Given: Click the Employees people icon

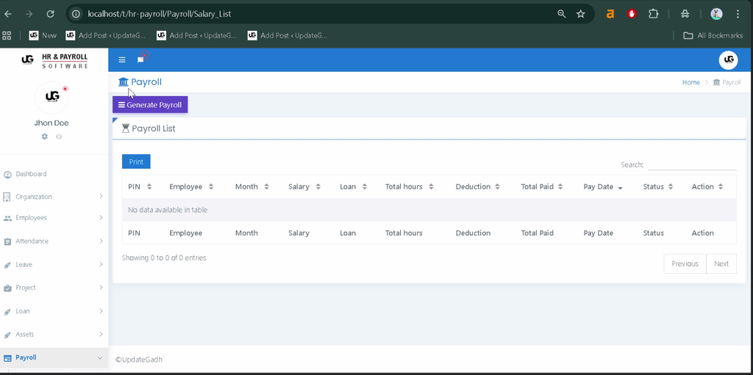Looking at the screenshot, I should click(7, 218).
